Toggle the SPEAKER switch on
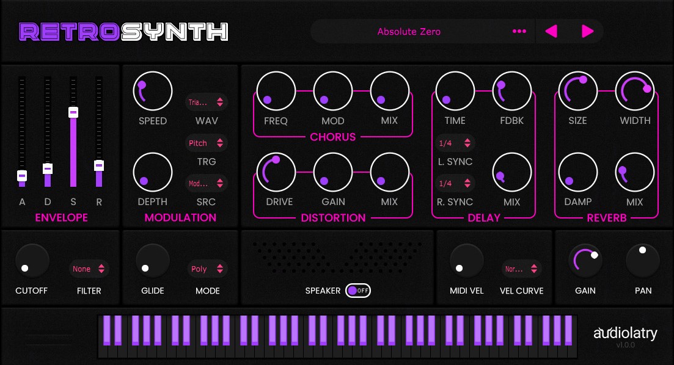This screenshot has width=674, height=365. click(358, 291)
